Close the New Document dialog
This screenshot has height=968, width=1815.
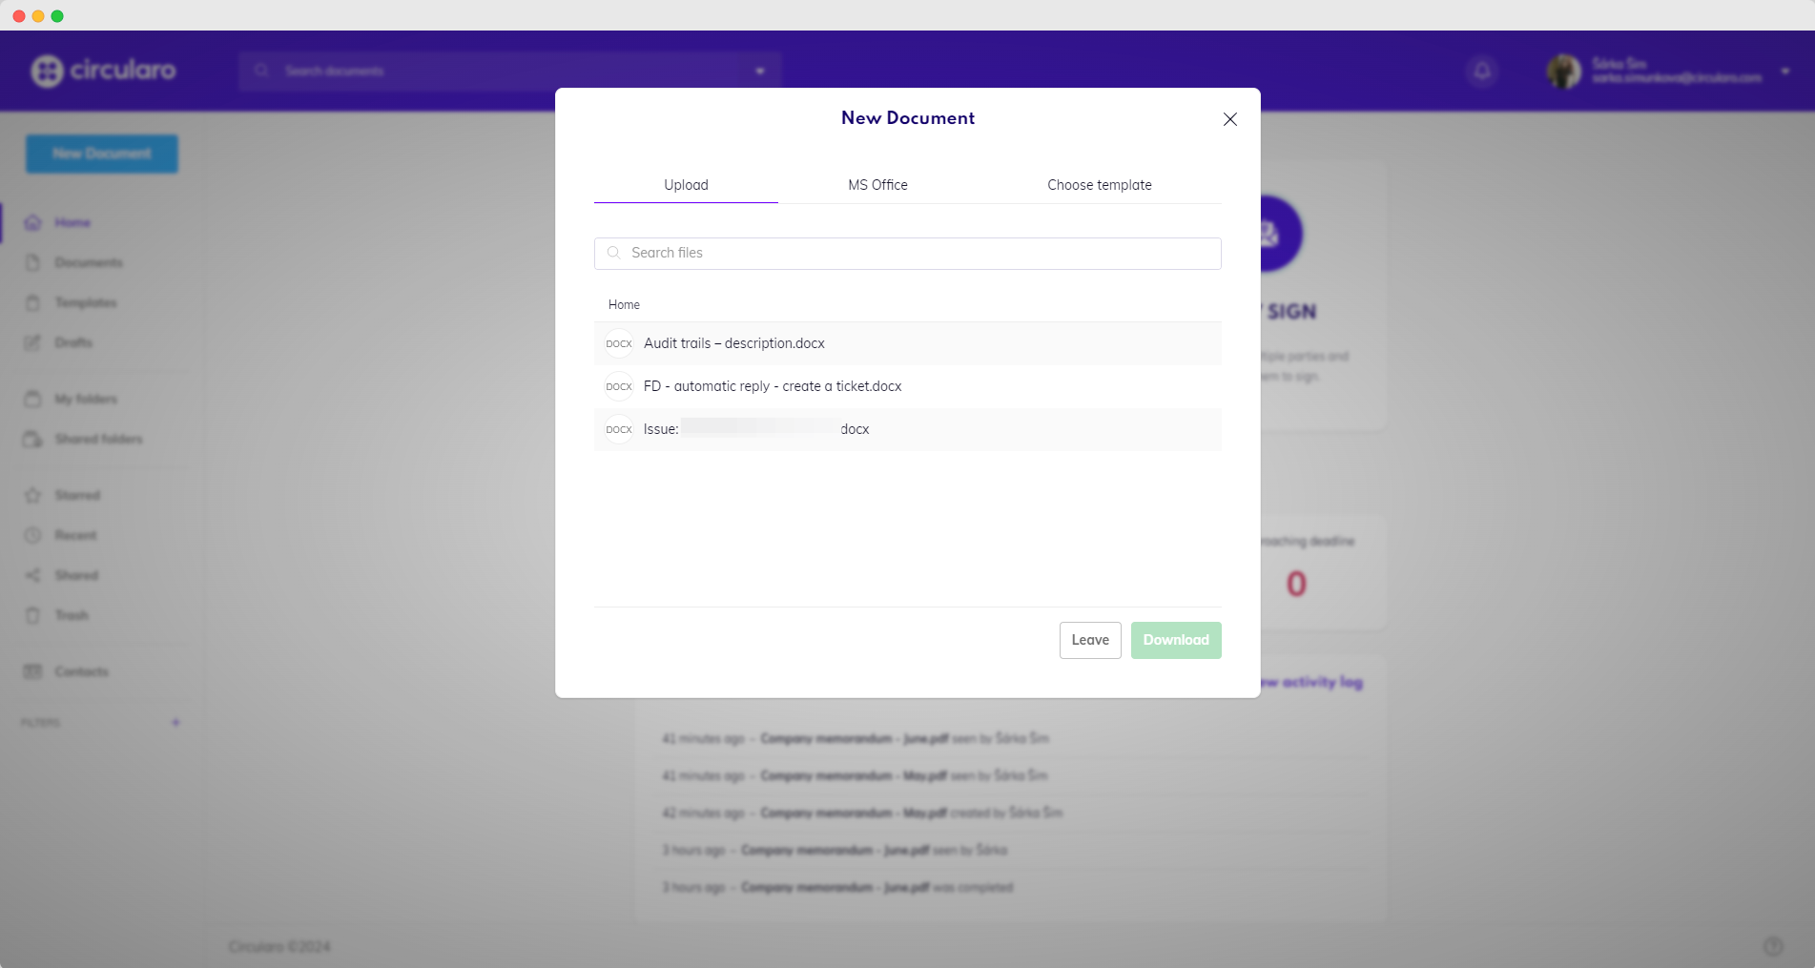pyautogui.click(x=1229, y=119)
